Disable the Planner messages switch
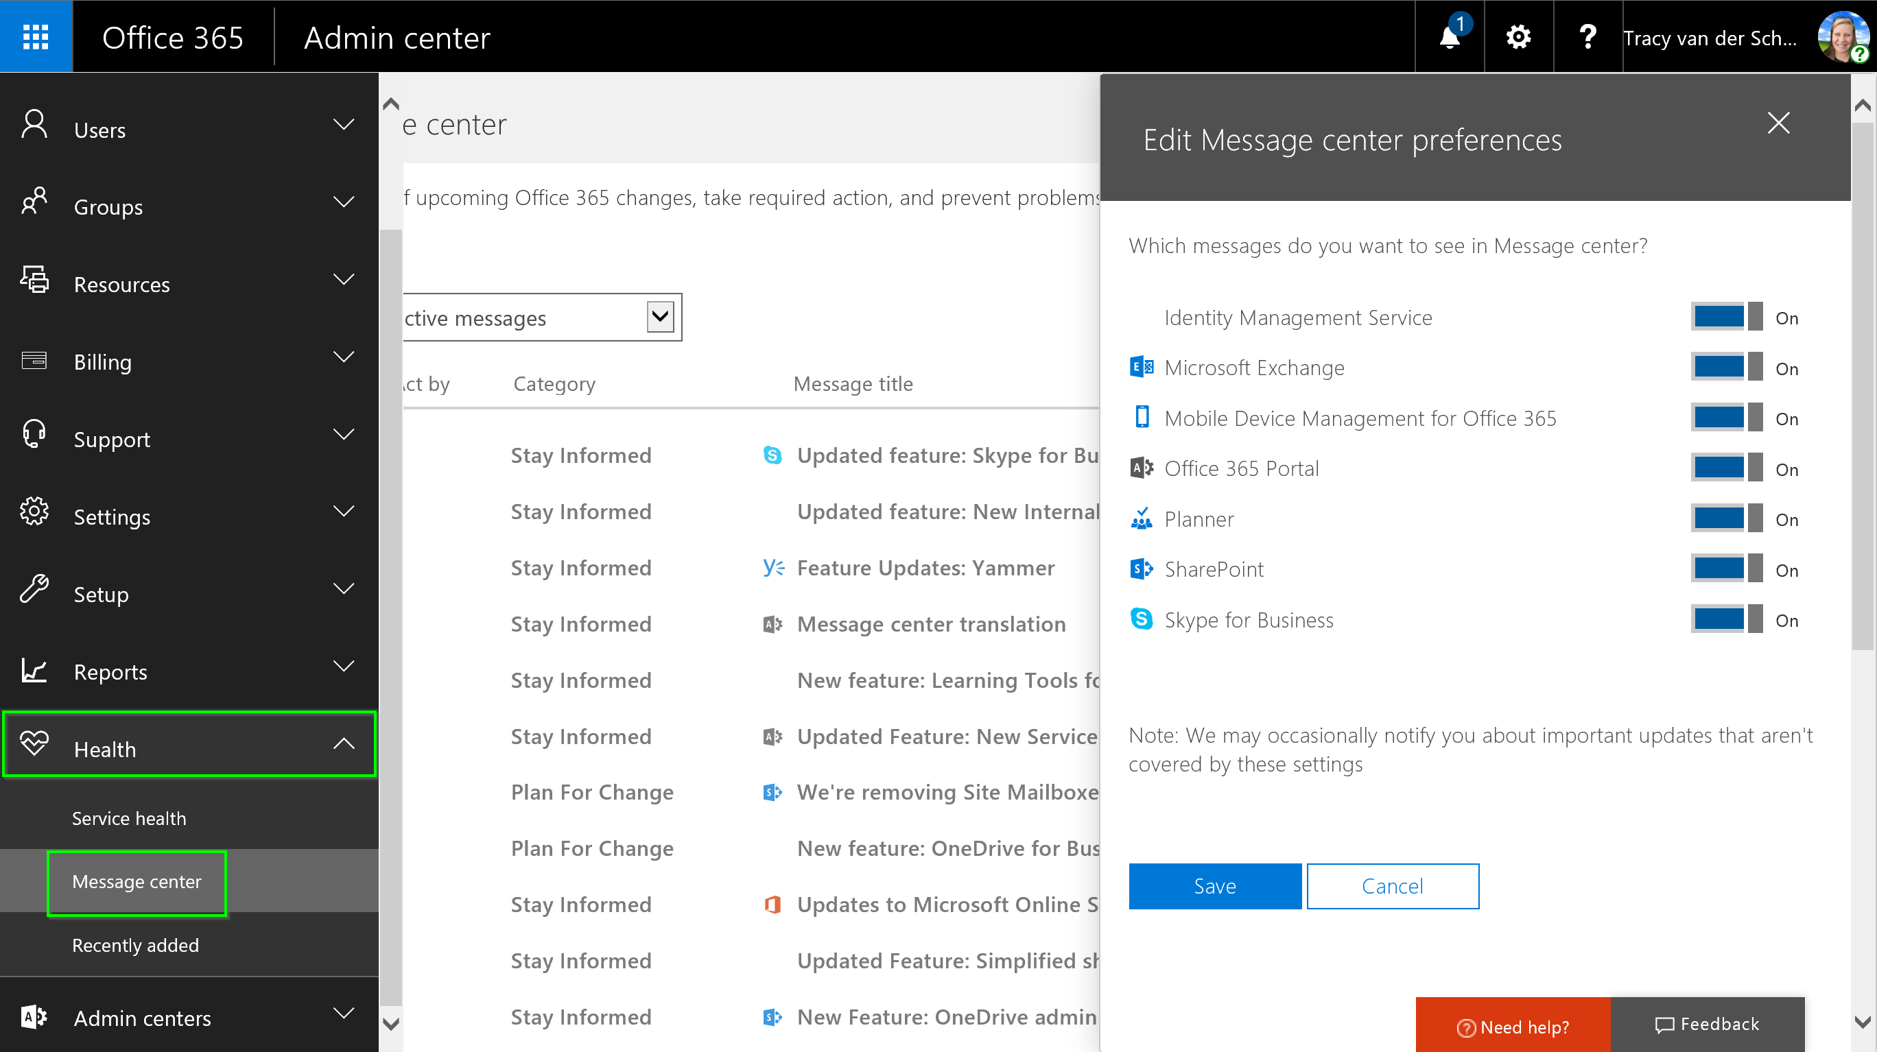 1725,518
